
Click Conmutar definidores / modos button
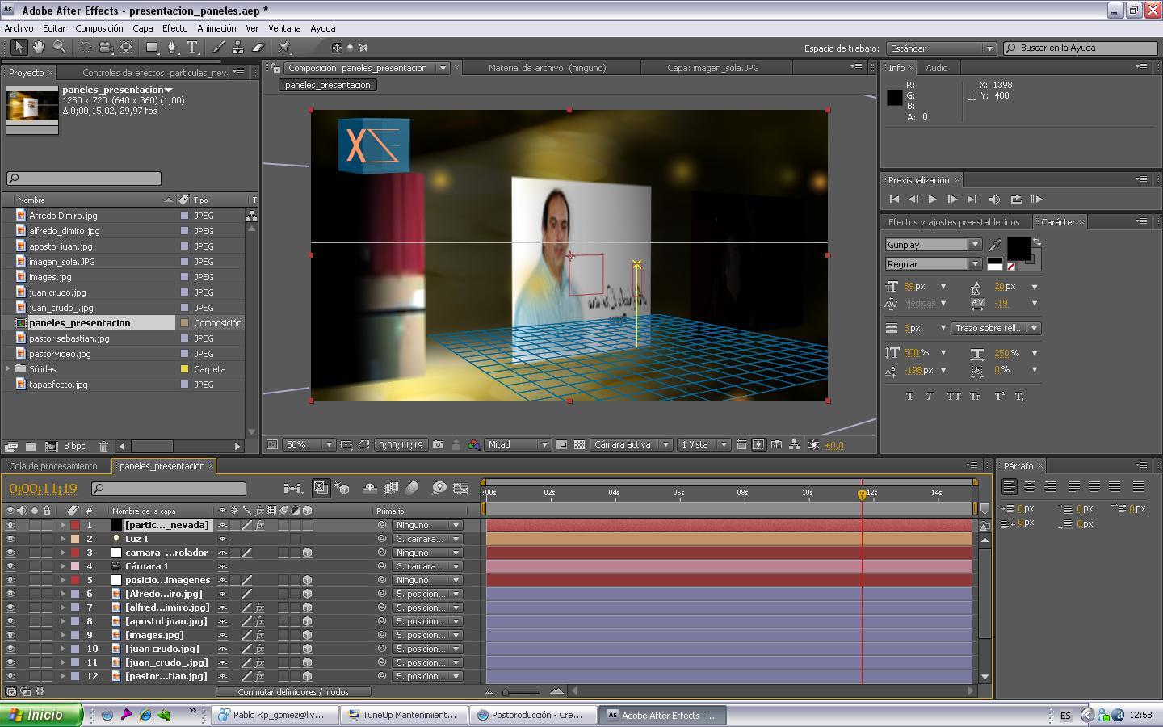pos(293,691)
